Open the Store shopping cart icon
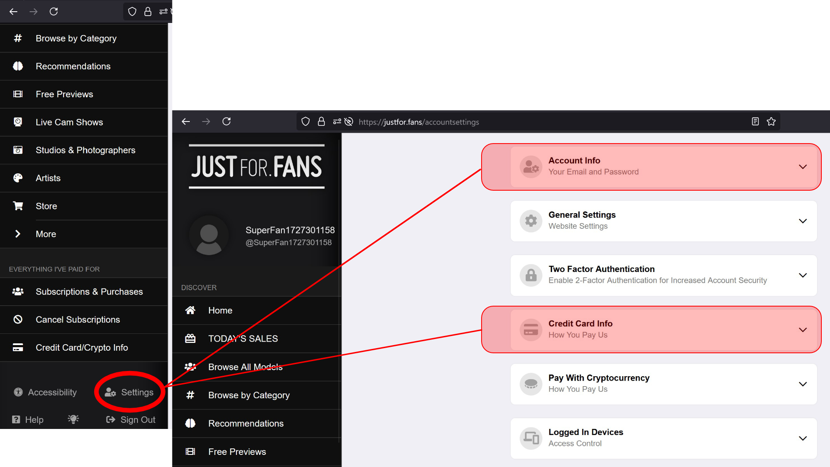830x467 pixels. (x=18, y=206)
